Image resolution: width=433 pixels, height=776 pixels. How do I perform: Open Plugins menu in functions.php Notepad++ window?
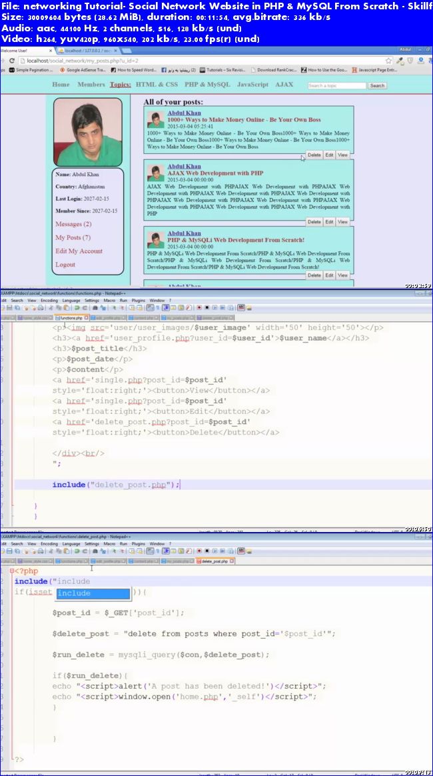coord(139,301)
